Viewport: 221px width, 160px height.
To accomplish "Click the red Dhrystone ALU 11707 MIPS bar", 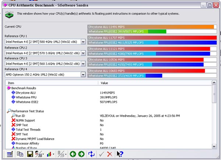I will [152, 38].
